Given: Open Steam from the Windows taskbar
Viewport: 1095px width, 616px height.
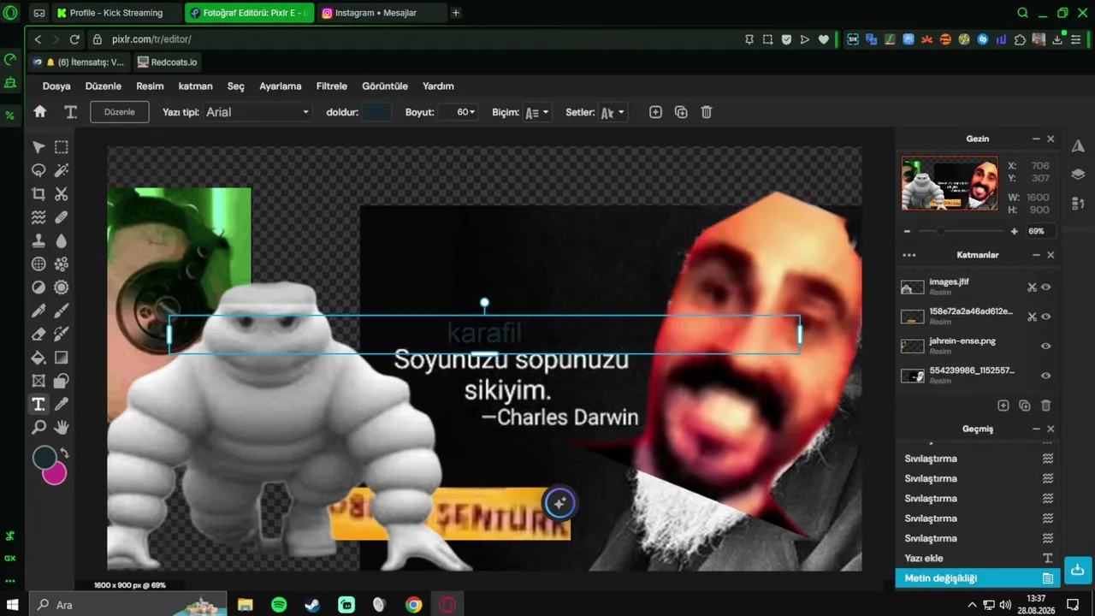Looking at the screenshot, I should [312, 605].
